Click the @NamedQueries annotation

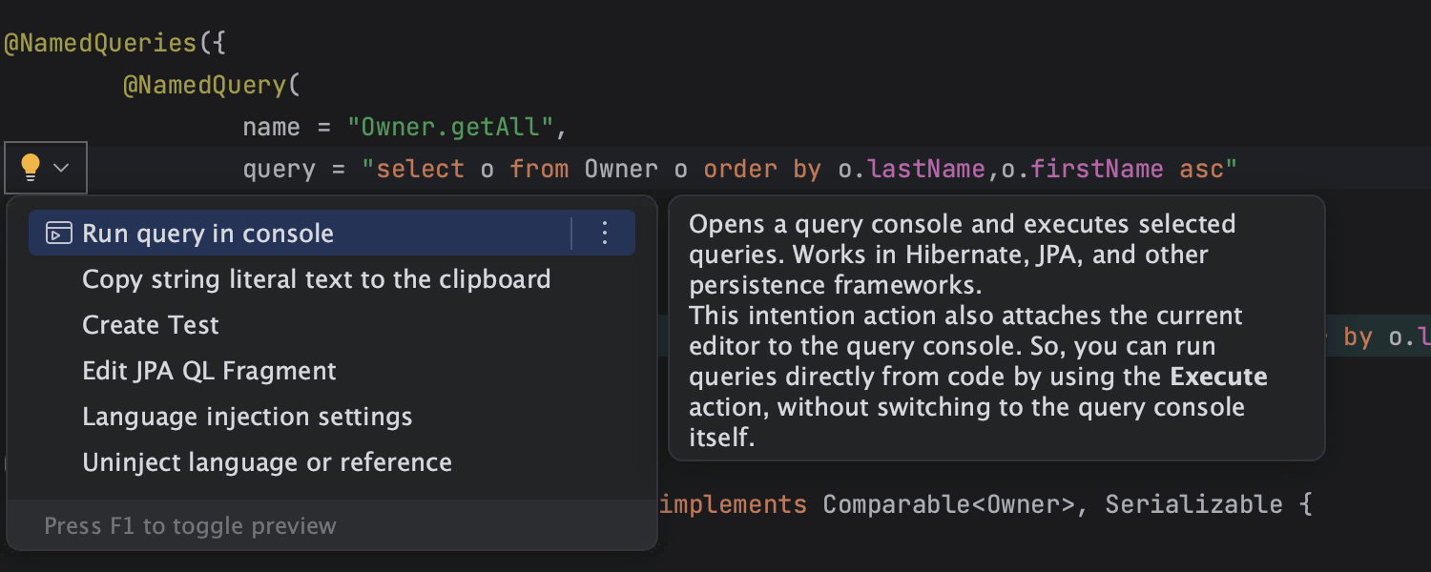pyautogui.click(x=100, y=44)
